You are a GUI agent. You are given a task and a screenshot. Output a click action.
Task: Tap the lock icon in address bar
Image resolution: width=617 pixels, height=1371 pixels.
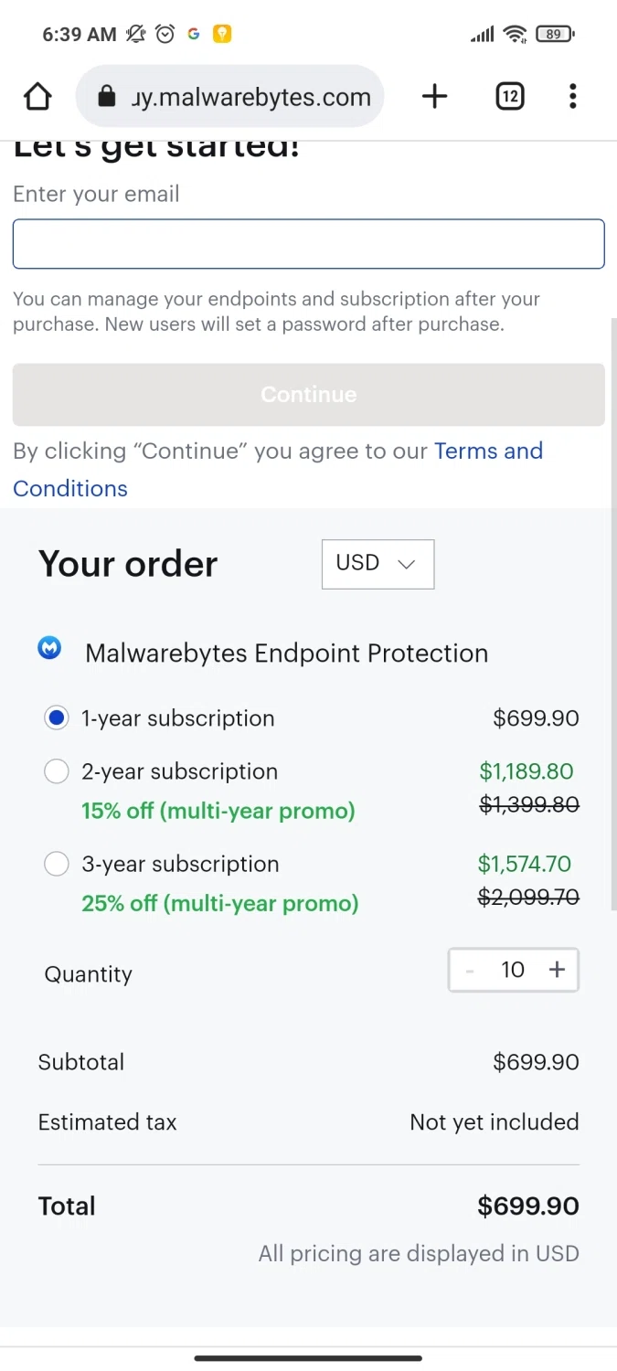click(106, 96)
